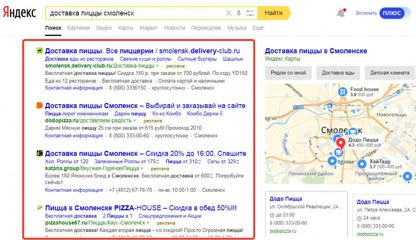Screen dimensions: 416x240
Task: Click Спецпредложения и Акции sitelink
Action: (x=170, y=216)
